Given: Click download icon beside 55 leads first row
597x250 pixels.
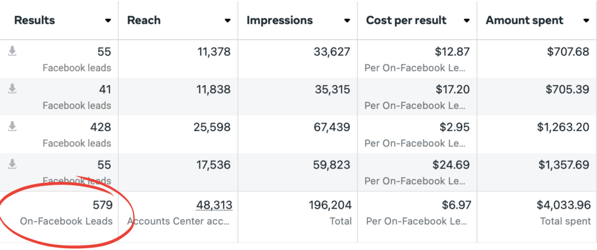Looking at the screenshot, I should (x=12, y=52).
